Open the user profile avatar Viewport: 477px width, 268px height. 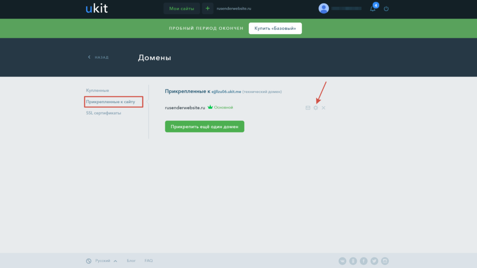pyautogui.click(x=324, y=8)
